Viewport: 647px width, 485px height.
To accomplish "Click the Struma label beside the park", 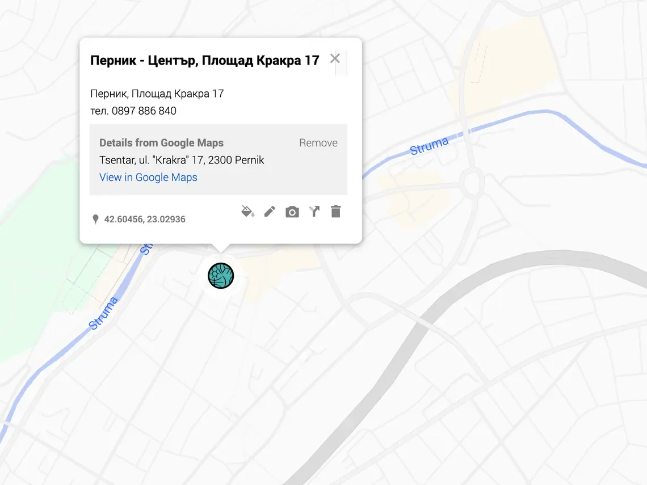I will (103, 314).
